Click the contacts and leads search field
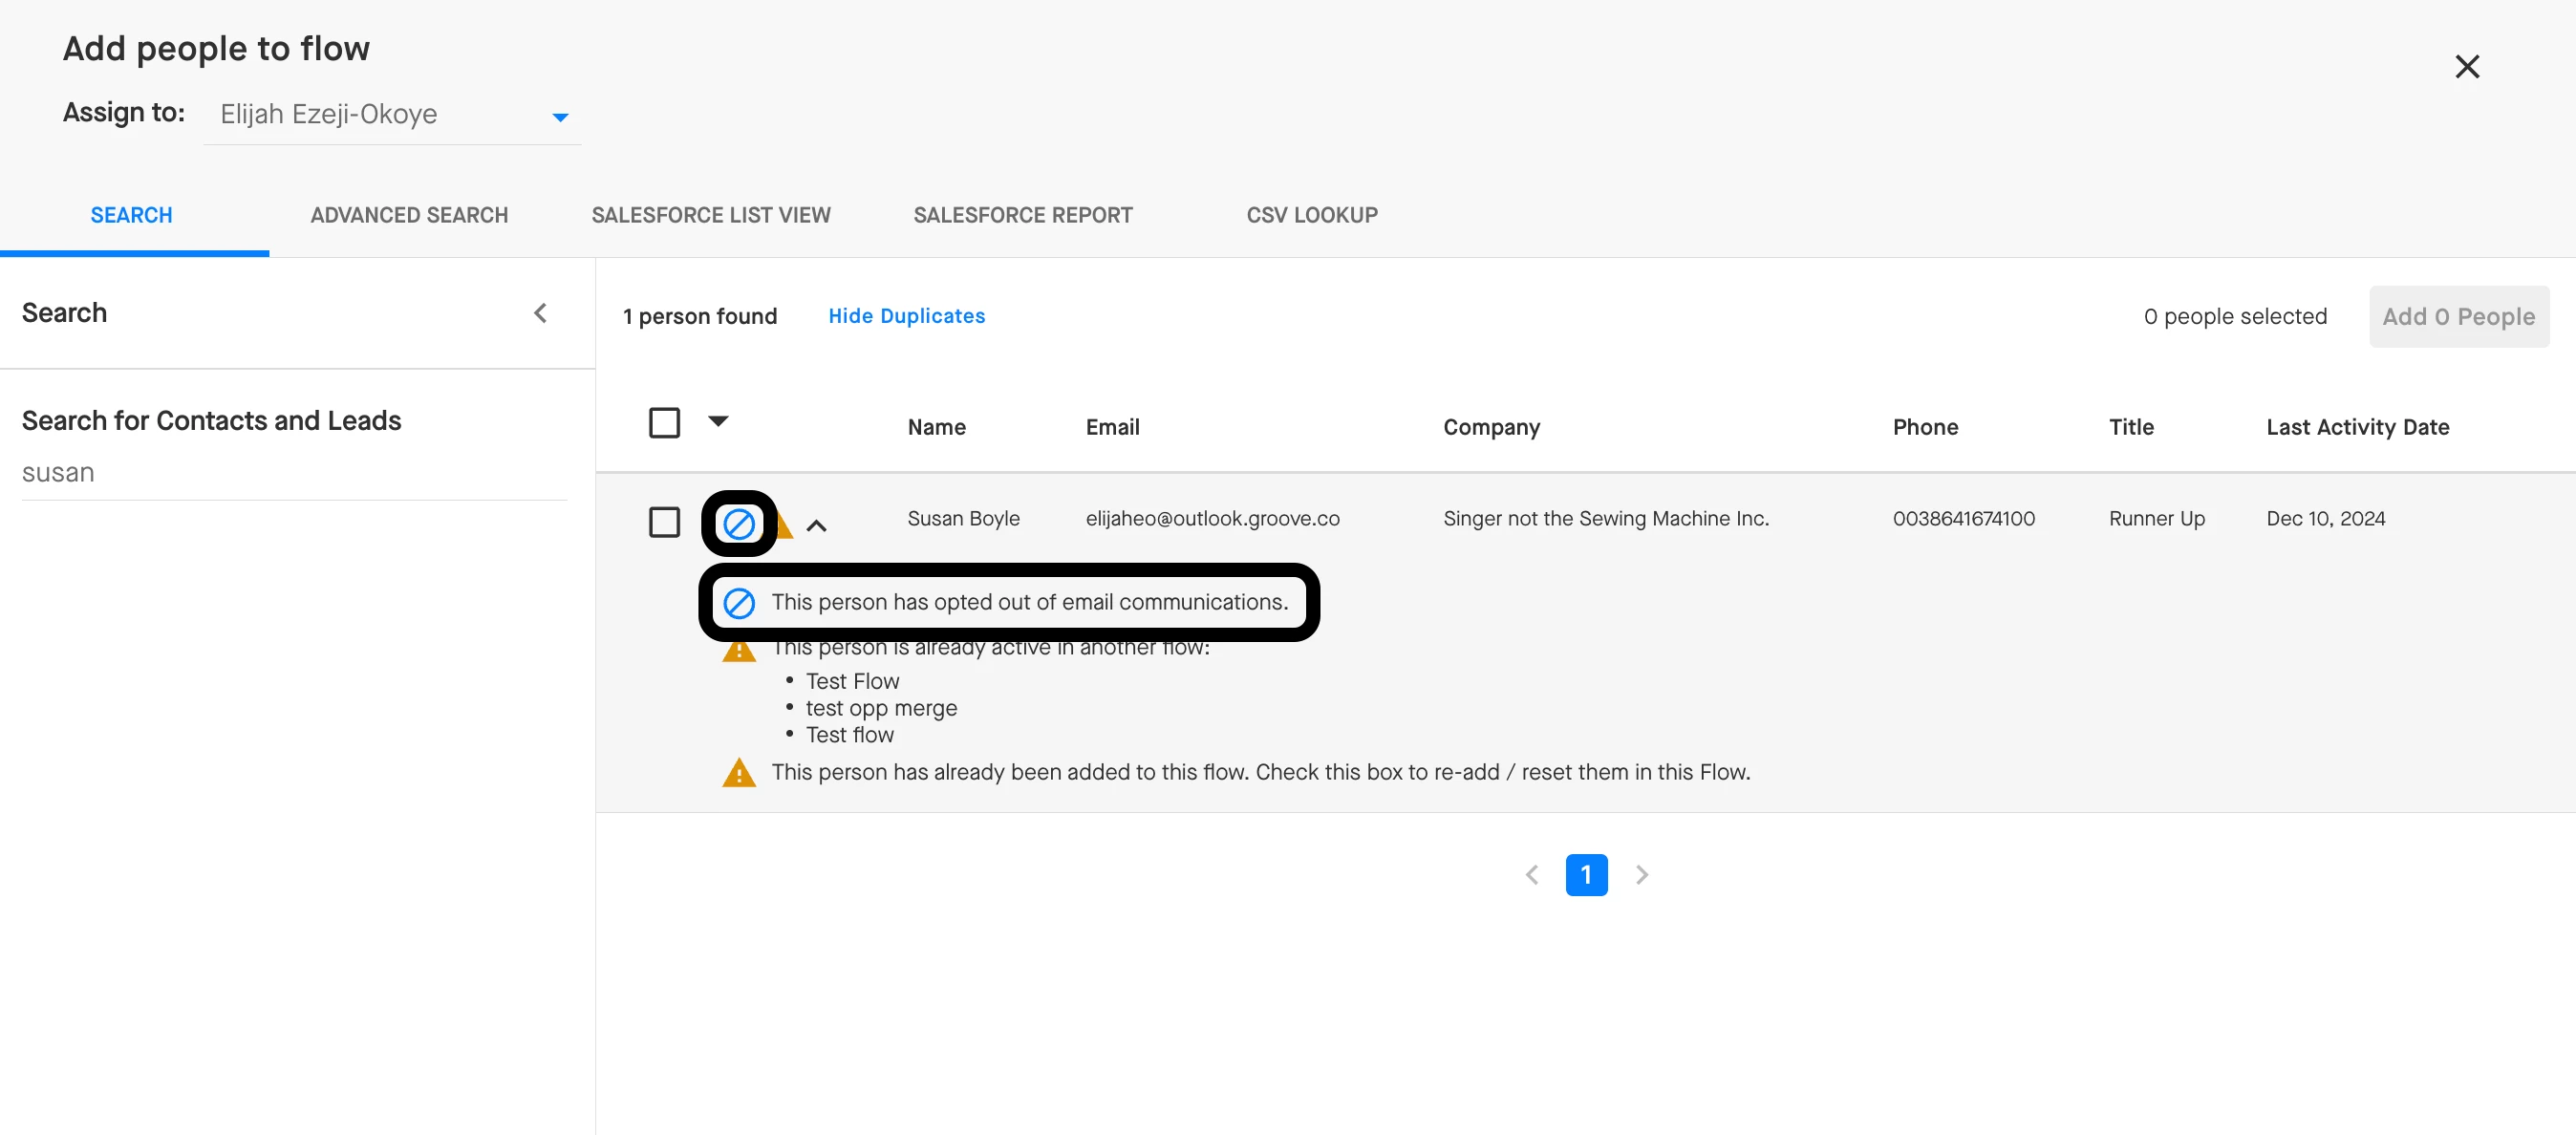Image resolution: width=2576 pixels, height=1135 pixels. (293, 473)
